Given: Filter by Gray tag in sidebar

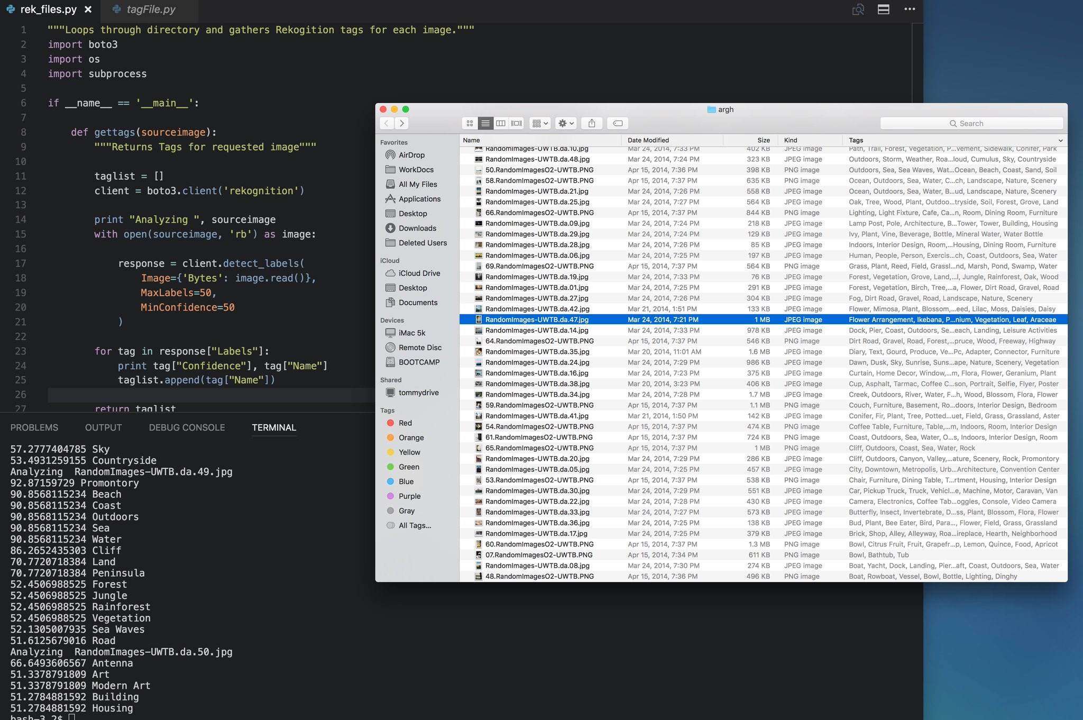Looking at the screenshot, I should 407,511.
